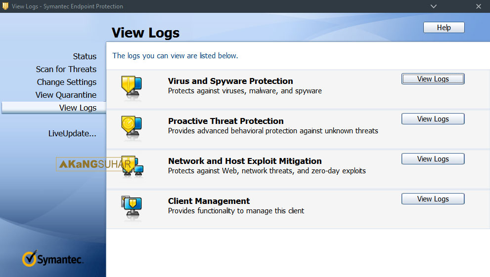Select the View Logs sidebar item
This screenshot has height=277, width=490.
click(x=54, y=108)
